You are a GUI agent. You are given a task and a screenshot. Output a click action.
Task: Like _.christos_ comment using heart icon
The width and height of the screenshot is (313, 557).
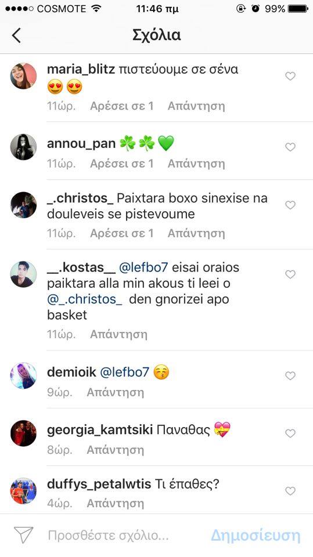290,205
